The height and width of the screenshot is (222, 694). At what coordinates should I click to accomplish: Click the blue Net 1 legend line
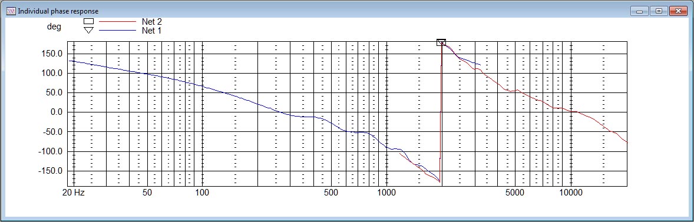117,31
